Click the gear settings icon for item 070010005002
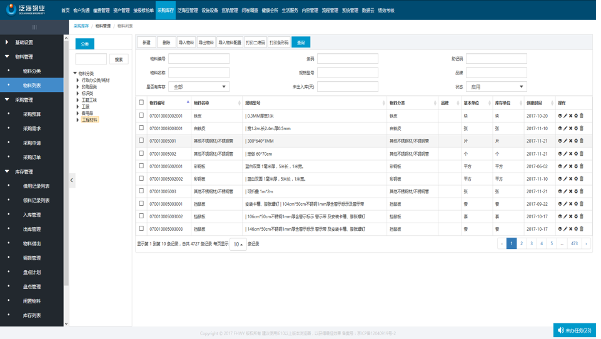Image resolution: width=601 pixels, height=339 pixels. [576, 154]
